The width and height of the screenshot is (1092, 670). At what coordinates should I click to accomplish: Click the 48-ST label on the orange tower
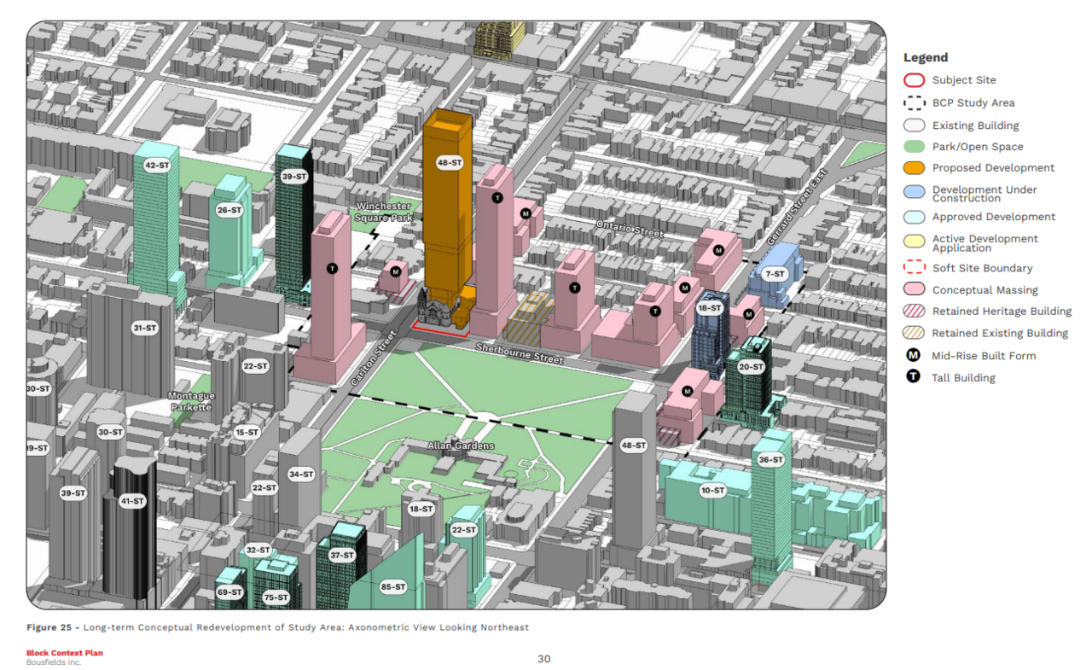(449, 162)
